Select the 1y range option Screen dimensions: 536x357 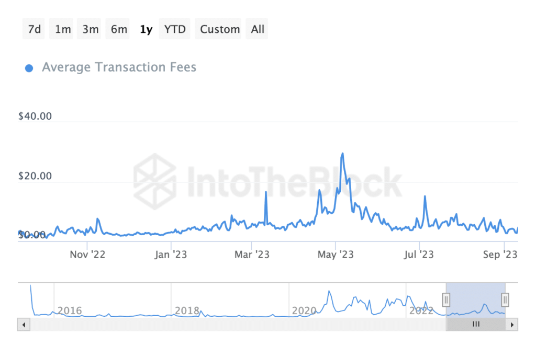[x=146, y=29]
